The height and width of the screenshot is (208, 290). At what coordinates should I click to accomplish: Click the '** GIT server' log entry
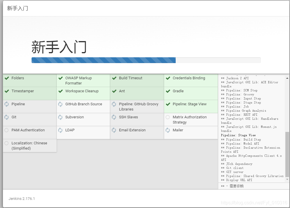click(x=232, y=172)
